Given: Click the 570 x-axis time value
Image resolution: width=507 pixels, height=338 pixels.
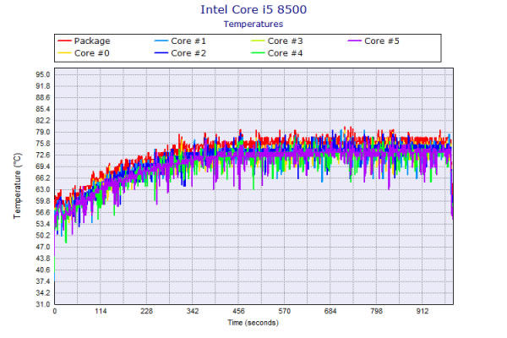Looking at the screenshot, I should click(284, 311).
